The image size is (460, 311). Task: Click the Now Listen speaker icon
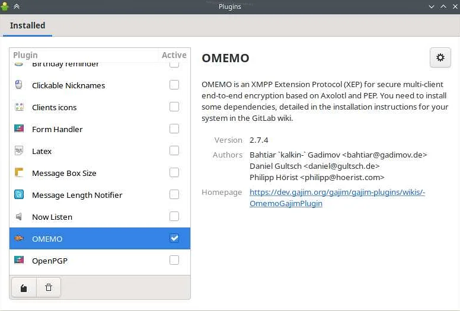[19, 217]
